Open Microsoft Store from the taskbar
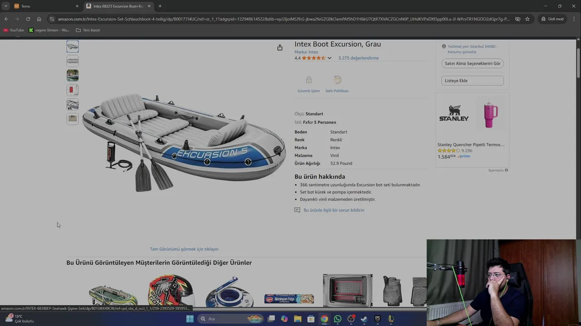The height and width of the screenshot is (326, 581). tap(311, 319)
